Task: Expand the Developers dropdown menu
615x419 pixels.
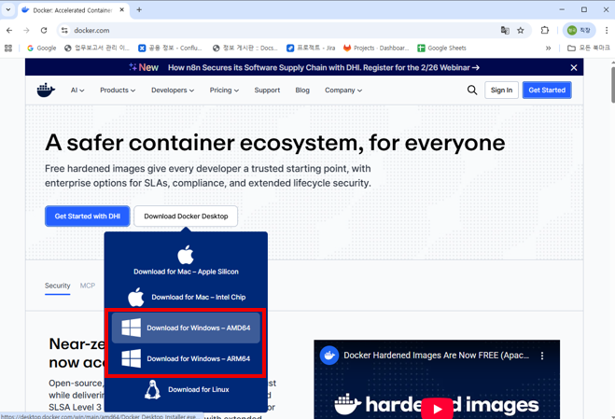Action: 173,91
